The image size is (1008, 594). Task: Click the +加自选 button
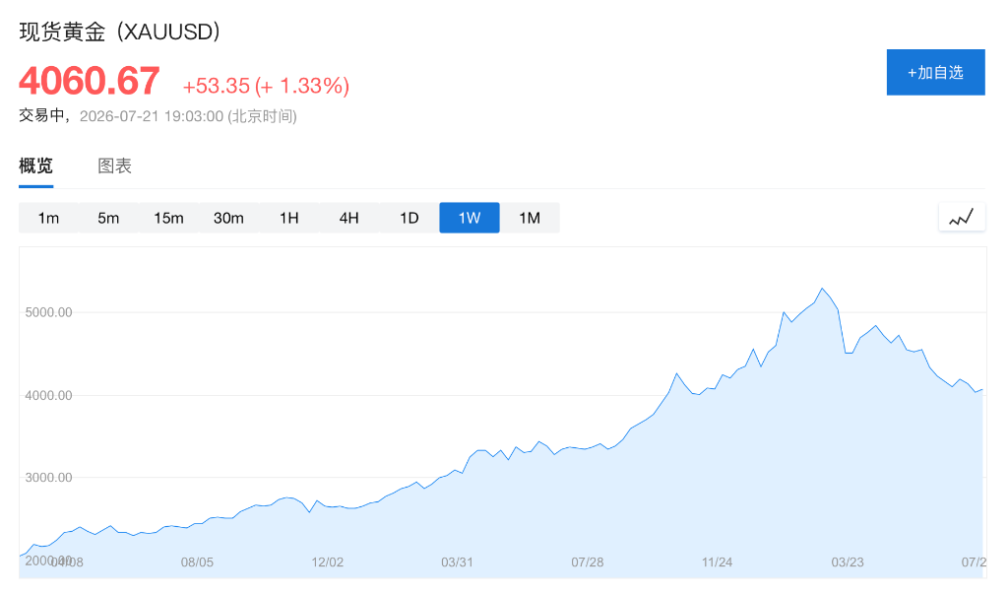pyautogui.click(x=935, y=72)
